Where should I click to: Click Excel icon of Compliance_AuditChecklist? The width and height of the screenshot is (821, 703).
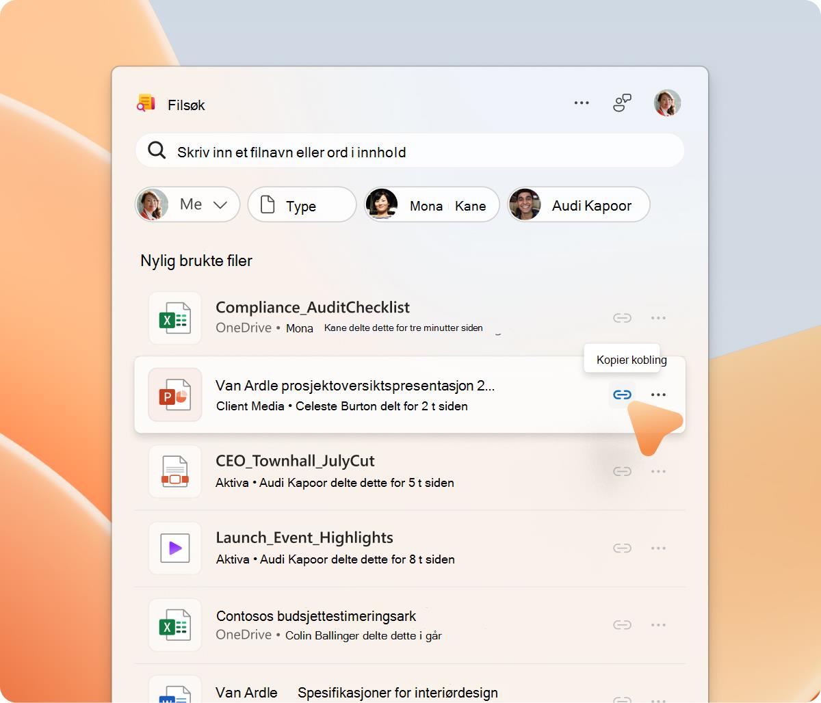(x=175, y=318)
